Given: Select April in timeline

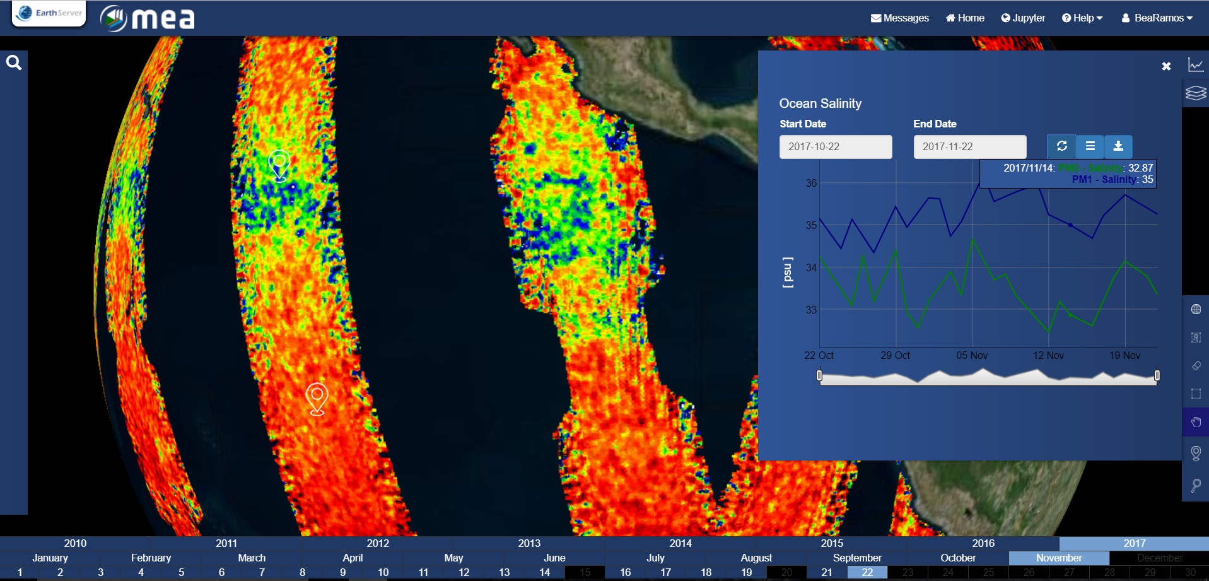Looking at the screenshot, I should [x=353, y=558].
